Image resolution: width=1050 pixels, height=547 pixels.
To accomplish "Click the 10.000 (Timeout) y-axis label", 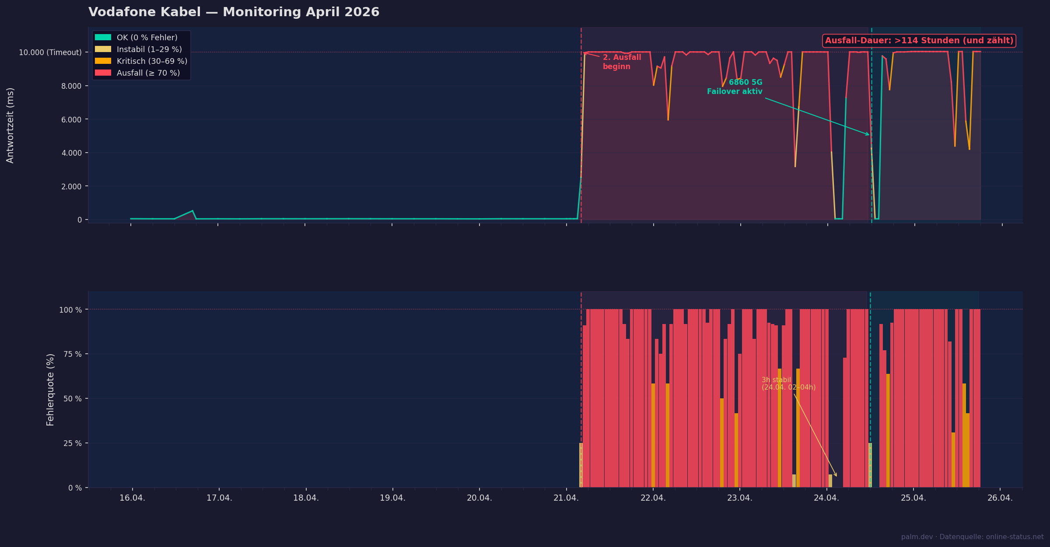I will pos(50,52).
